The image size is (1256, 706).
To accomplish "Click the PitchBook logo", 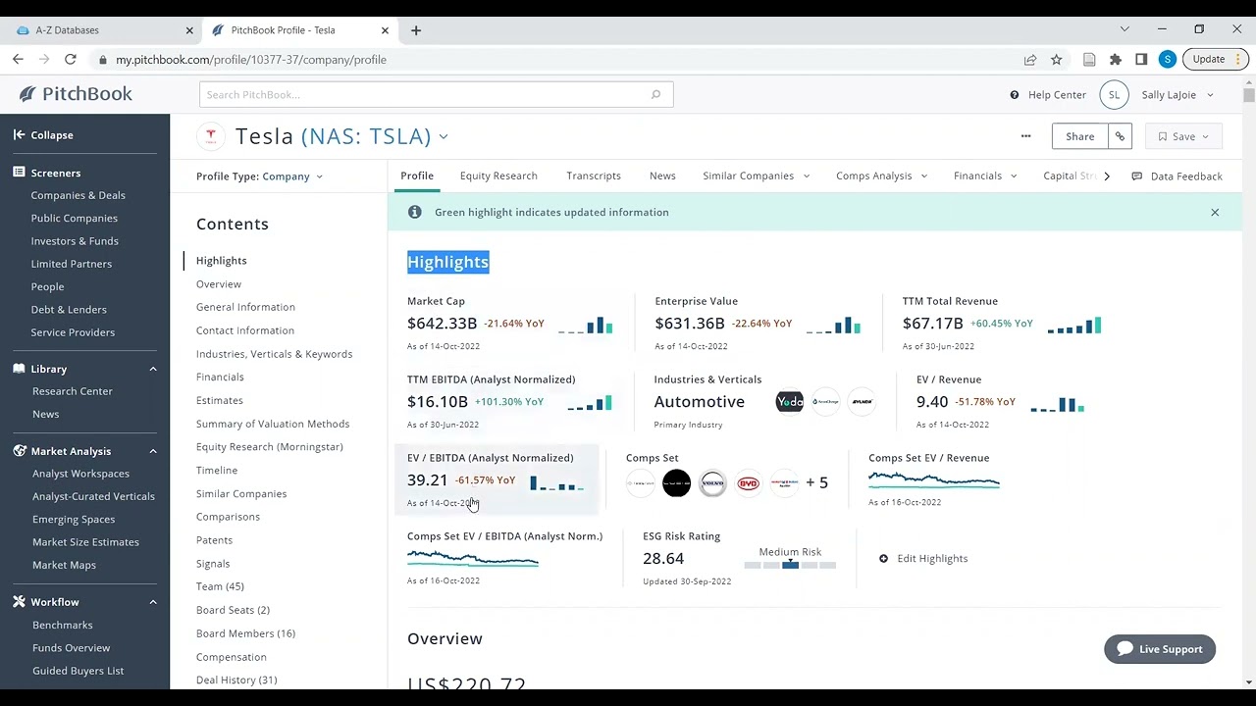I will point(76,94).
